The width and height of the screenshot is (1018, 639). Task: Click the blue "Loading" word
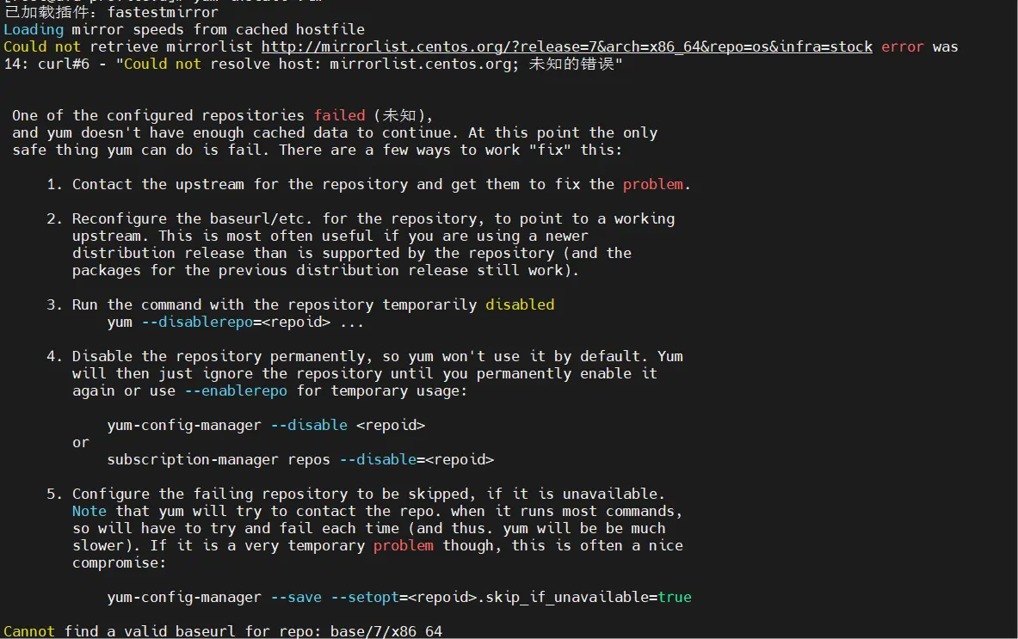pos(34,29)
